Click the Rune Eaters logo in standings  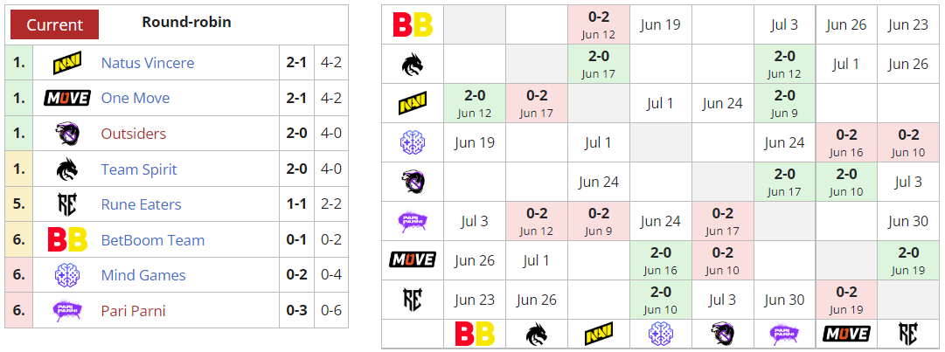point(67,204)
